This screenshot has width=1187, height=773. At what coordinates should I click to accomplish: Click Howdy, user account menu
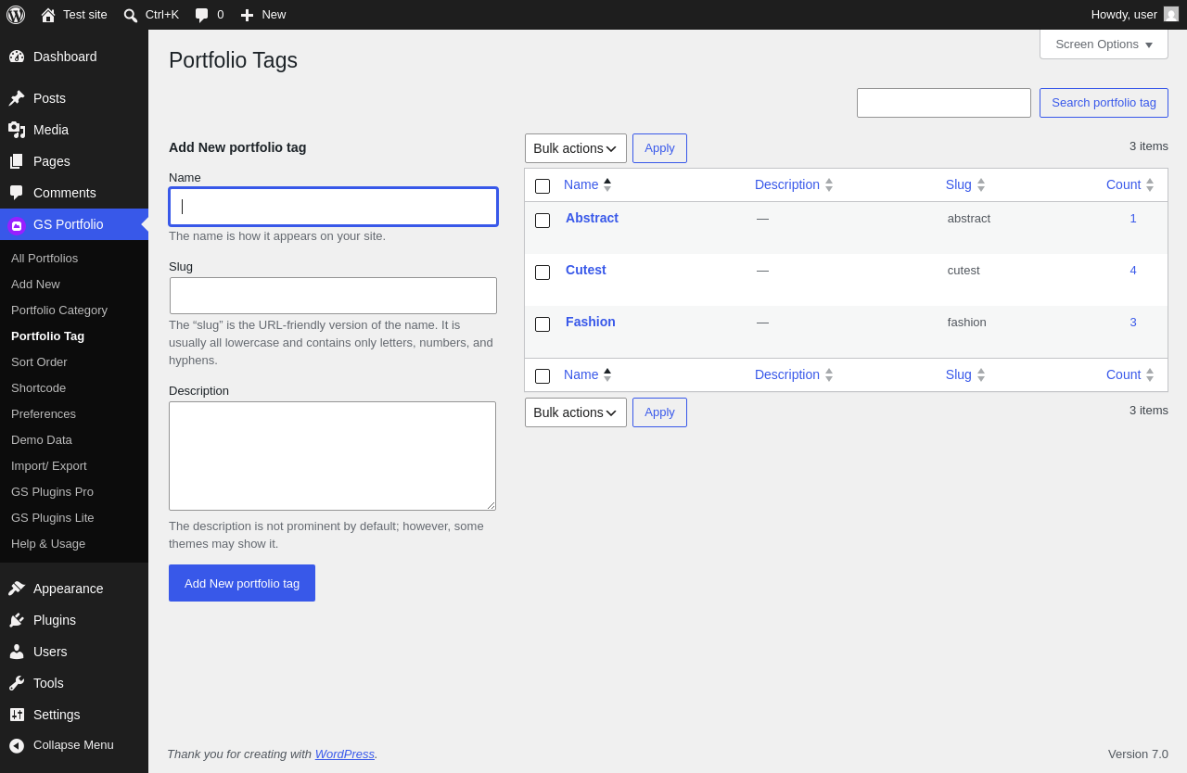point(1134,14)
